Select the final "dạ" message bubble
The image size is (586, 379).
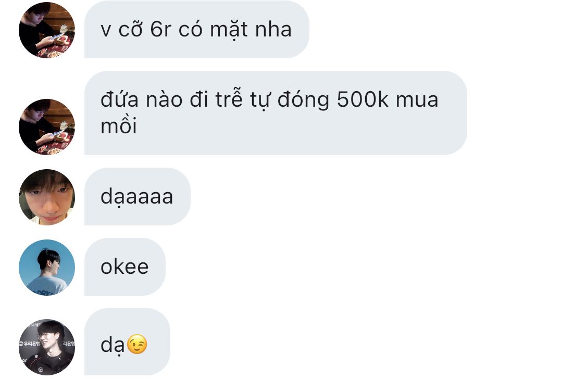(127, 342)
